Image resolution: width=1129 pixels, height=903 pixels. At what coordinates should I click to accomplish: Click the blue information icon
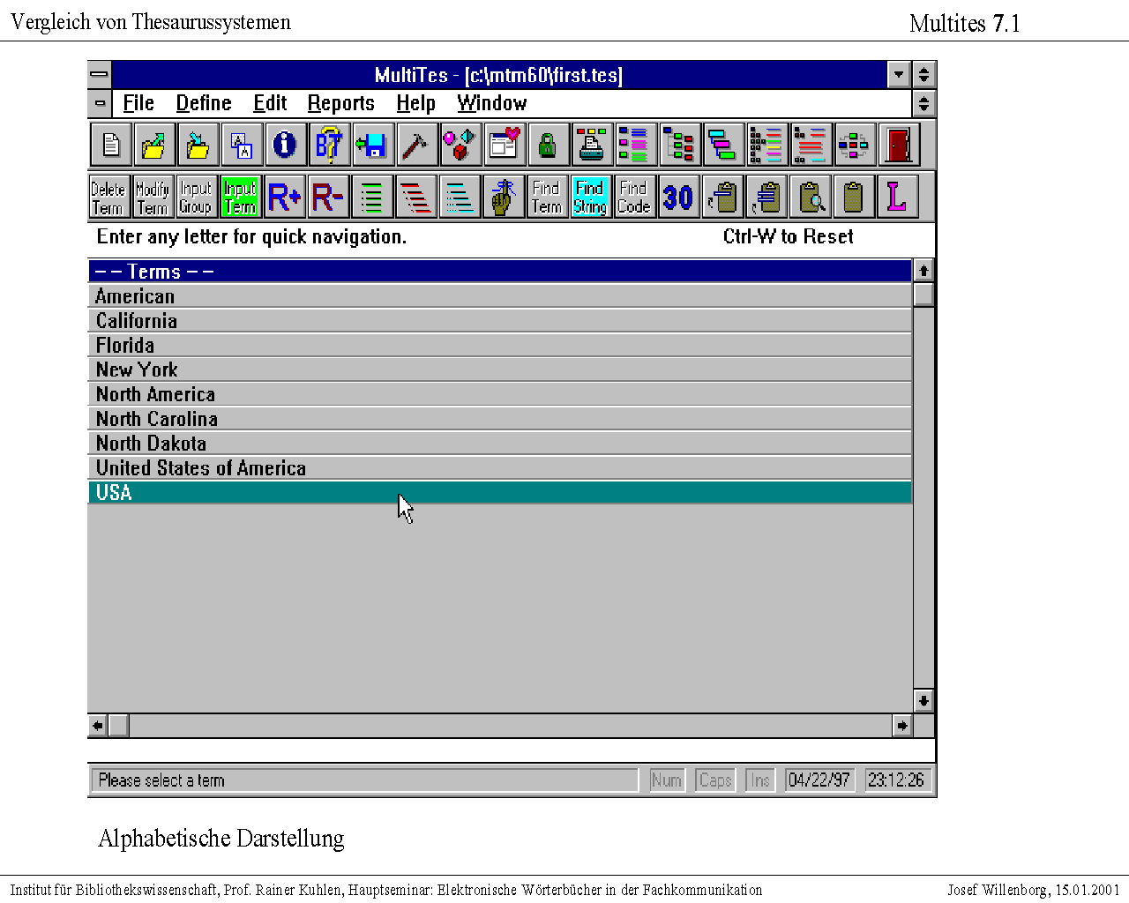[285, 145]
